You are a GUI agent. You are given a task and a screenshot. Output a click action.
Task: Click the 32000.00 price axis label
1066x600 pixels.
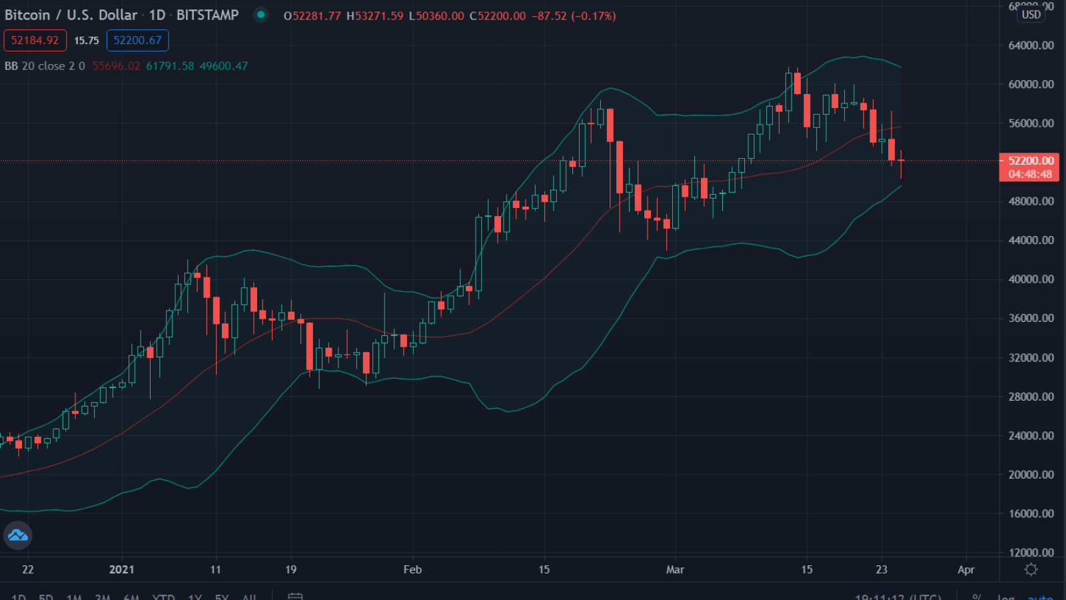pos(1031,357)
